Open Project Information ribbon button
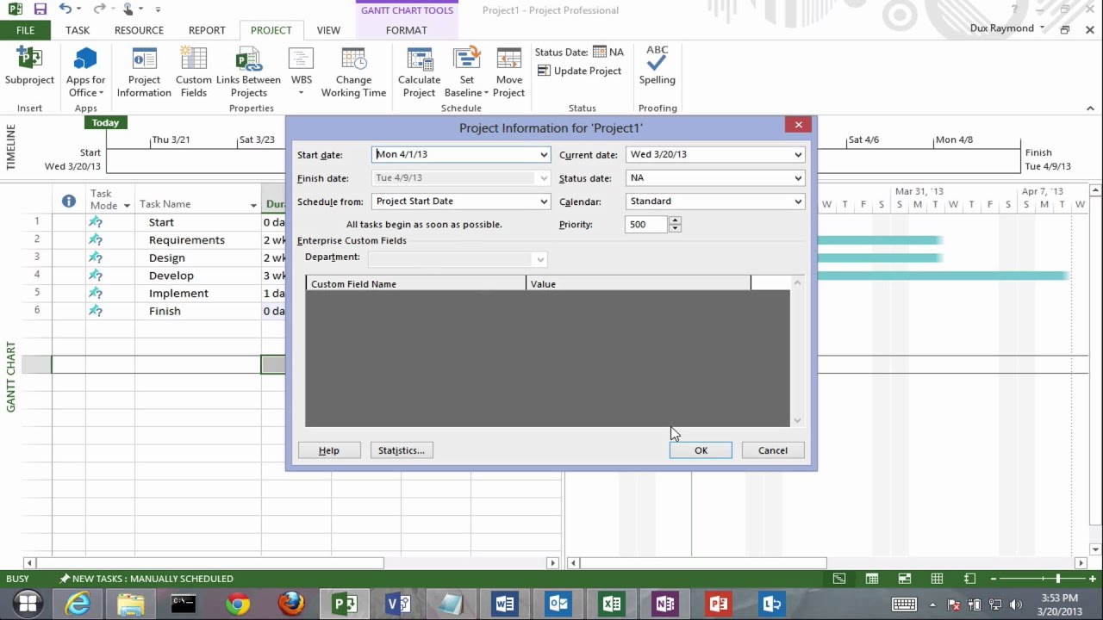 (x=144, y=72)
